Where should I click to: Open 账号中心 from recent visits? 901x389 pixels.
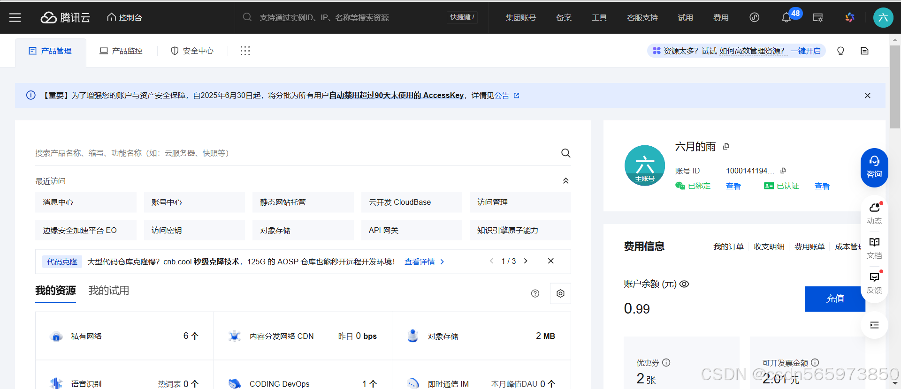coord(194,202)
